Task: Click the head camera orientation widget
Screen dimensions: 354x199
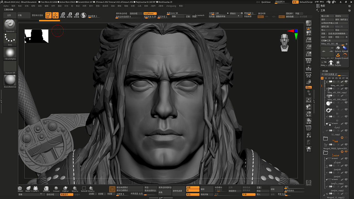Action: pyautogui.click(x=285, y=43)
